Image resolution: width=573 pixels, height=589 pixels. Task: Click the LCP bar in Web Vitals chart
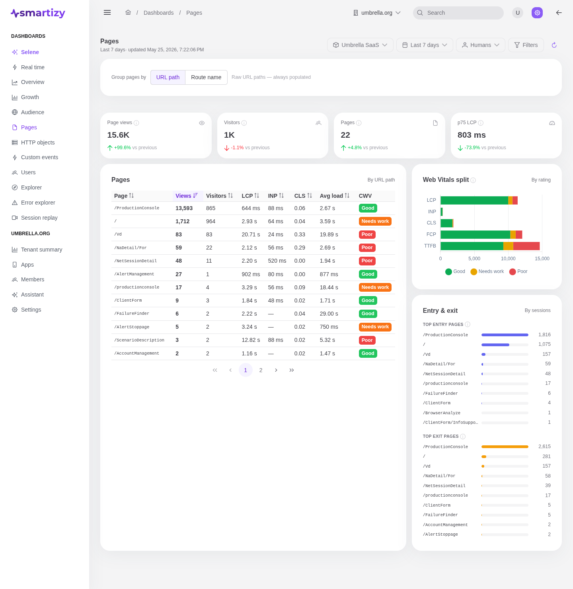(x=479, y=200)
